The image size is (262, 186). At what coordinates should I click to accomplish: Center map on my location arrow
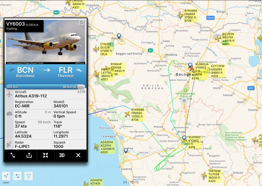point(6,176)
